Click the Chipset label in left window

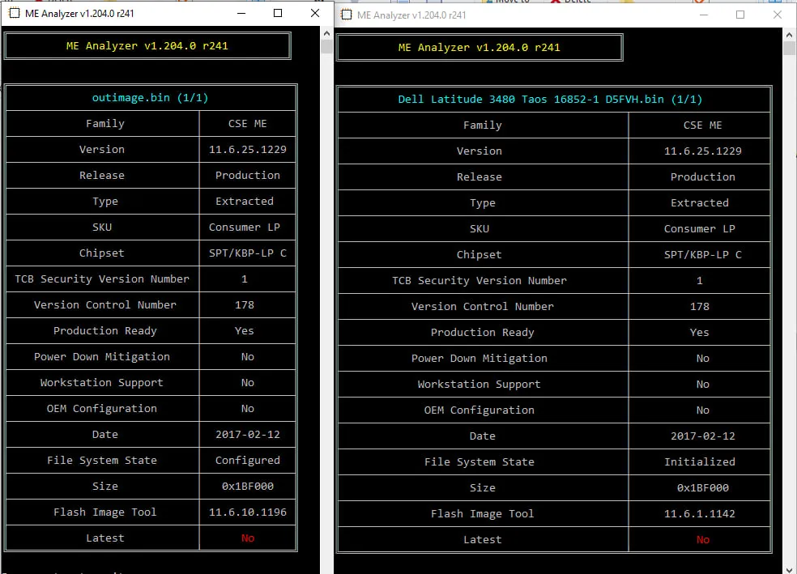[102, 253]
